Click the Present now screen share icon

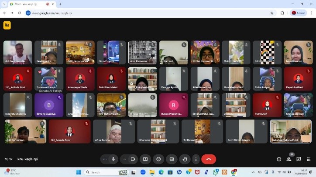click(145, 159)
